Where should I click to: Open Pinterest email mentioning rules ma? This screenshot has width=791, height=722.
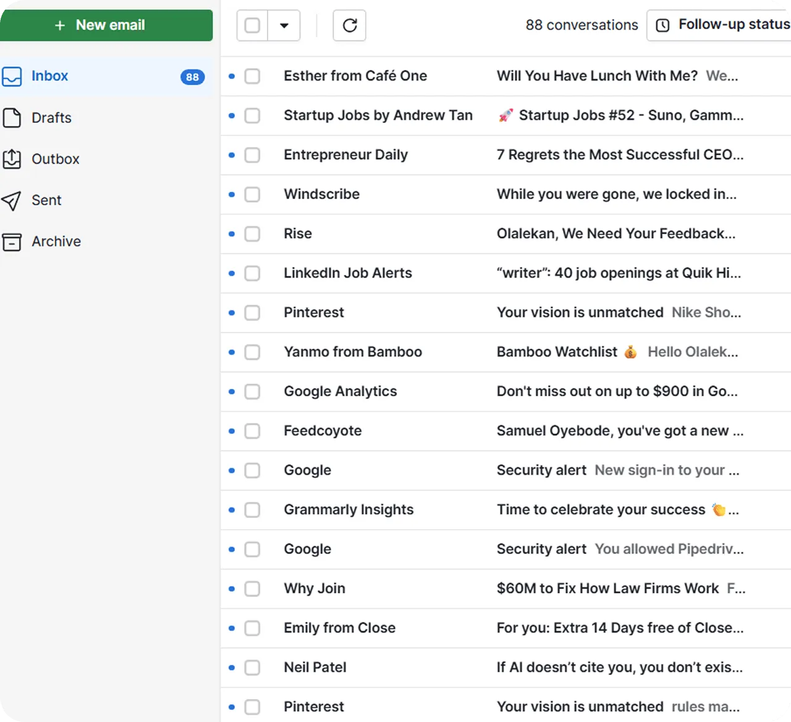[505, 706]
